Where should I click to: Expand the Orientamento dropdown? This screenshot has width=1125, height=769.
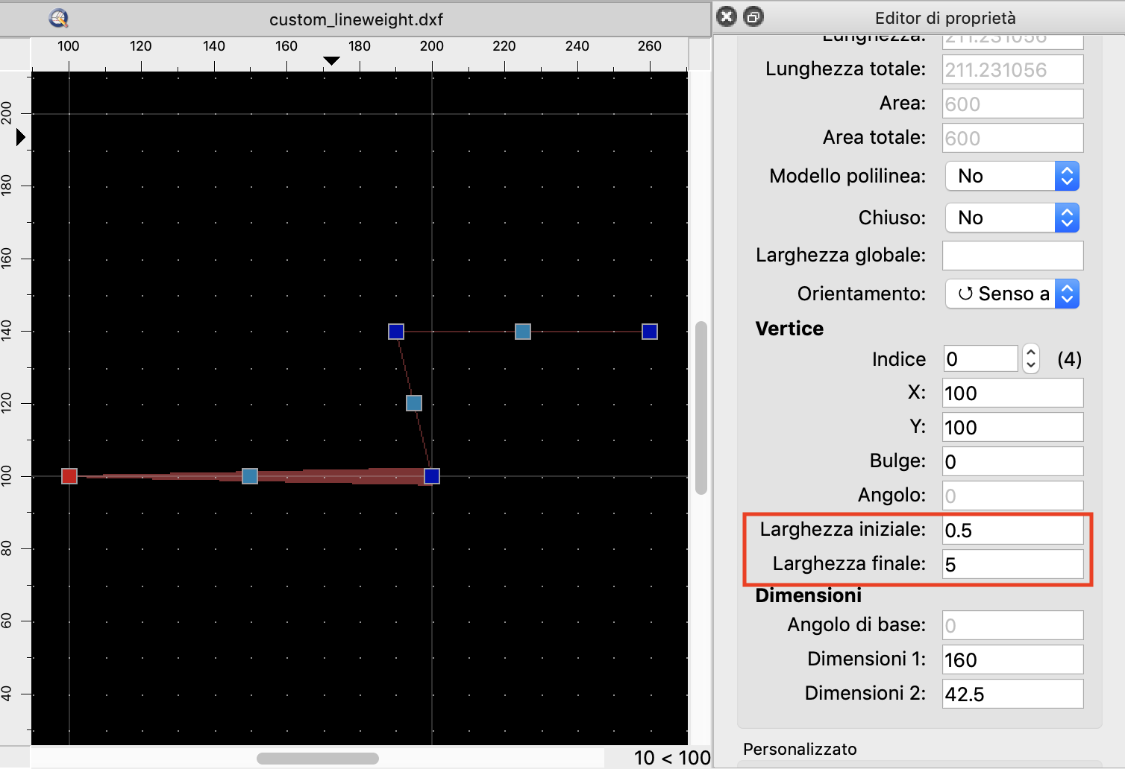[1012, 294]
